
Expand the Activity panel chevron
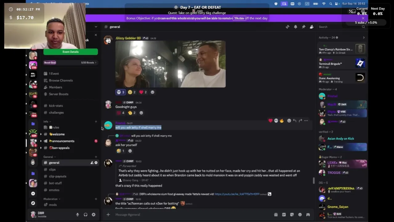click(x=364, y=38)
